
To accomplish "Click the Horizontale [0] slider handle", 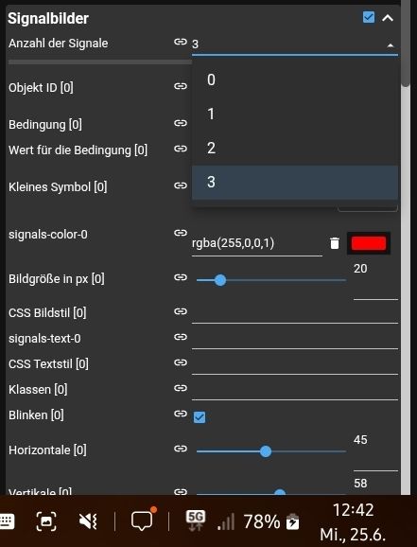I will tap(266, 451).
